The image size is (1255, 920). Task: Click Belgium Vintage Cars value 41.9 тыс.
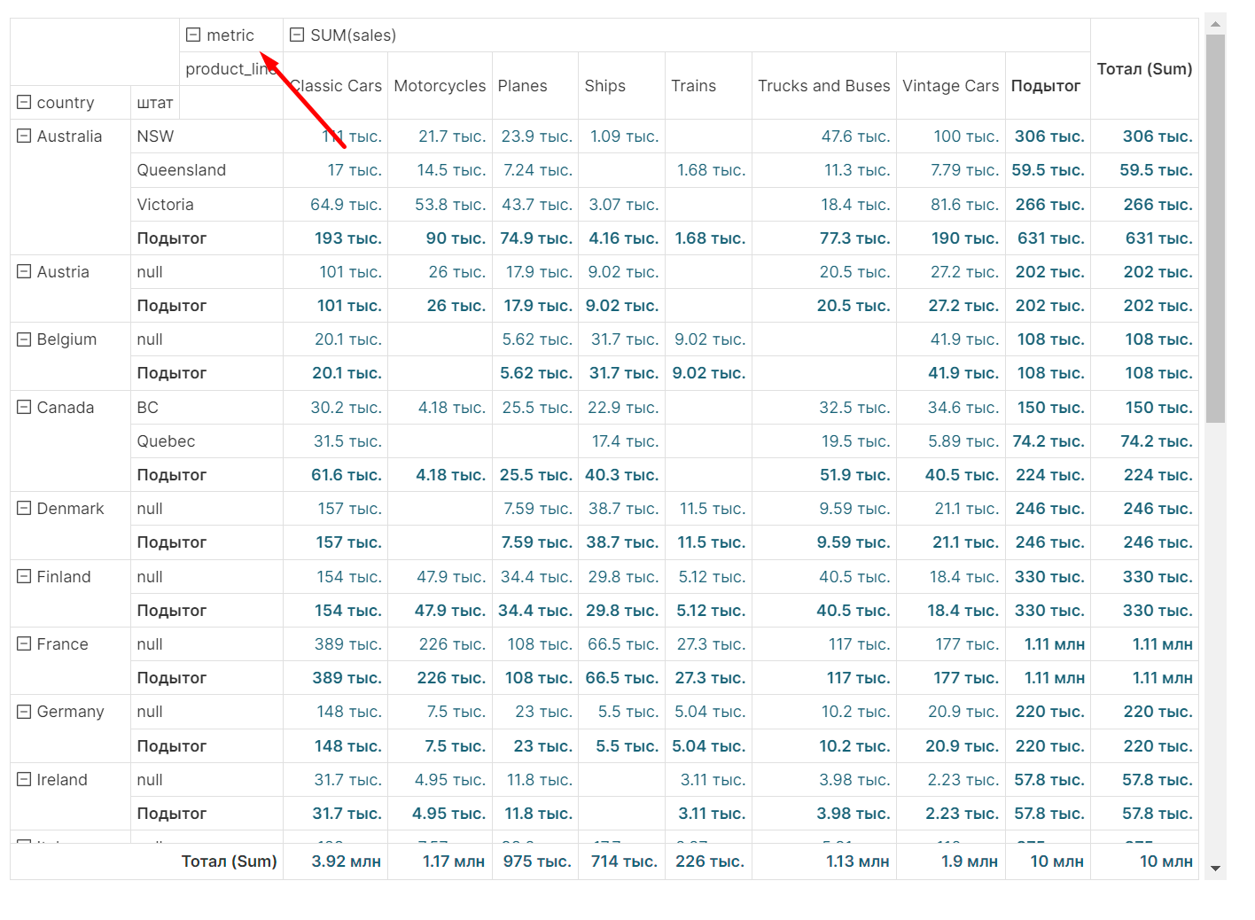coord(964,339)
